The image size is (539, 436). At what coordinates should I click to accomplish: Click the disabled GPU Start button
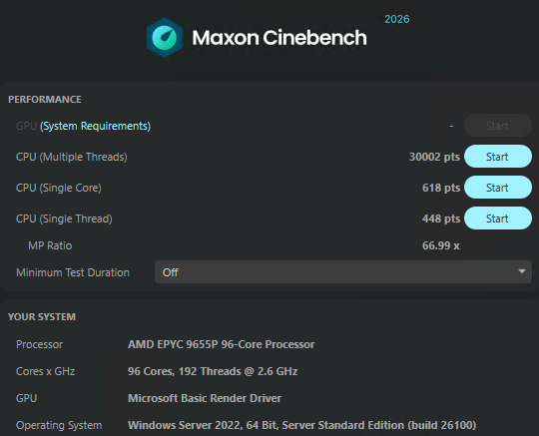click(498, 126)
